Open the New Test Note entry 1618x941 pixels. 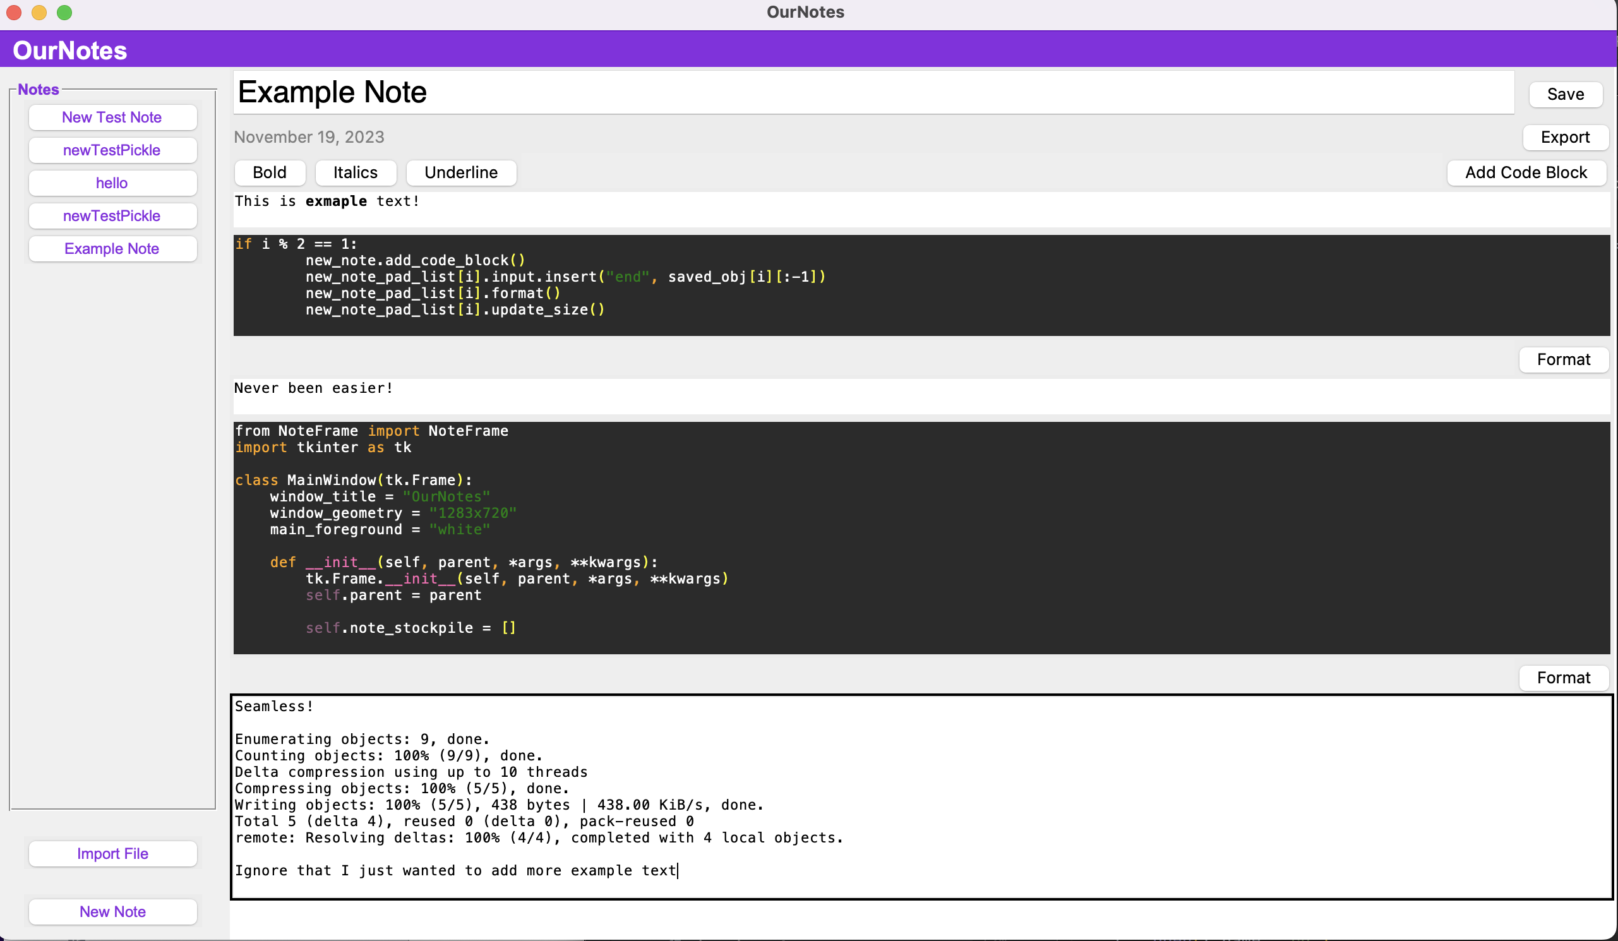(x=112, y=117)
